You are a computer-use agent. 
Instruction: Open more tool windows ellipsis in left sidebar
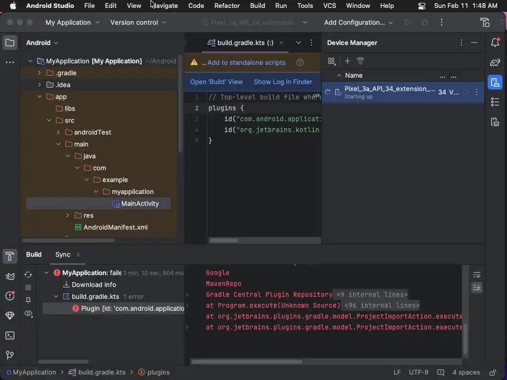10,62
